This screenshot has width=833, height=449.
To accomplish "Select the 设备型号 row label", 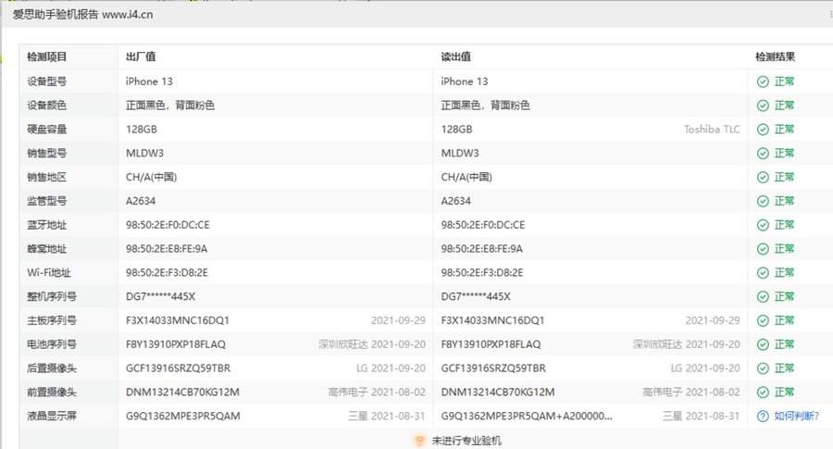I will pyautogui.click(x=47, y=81).
